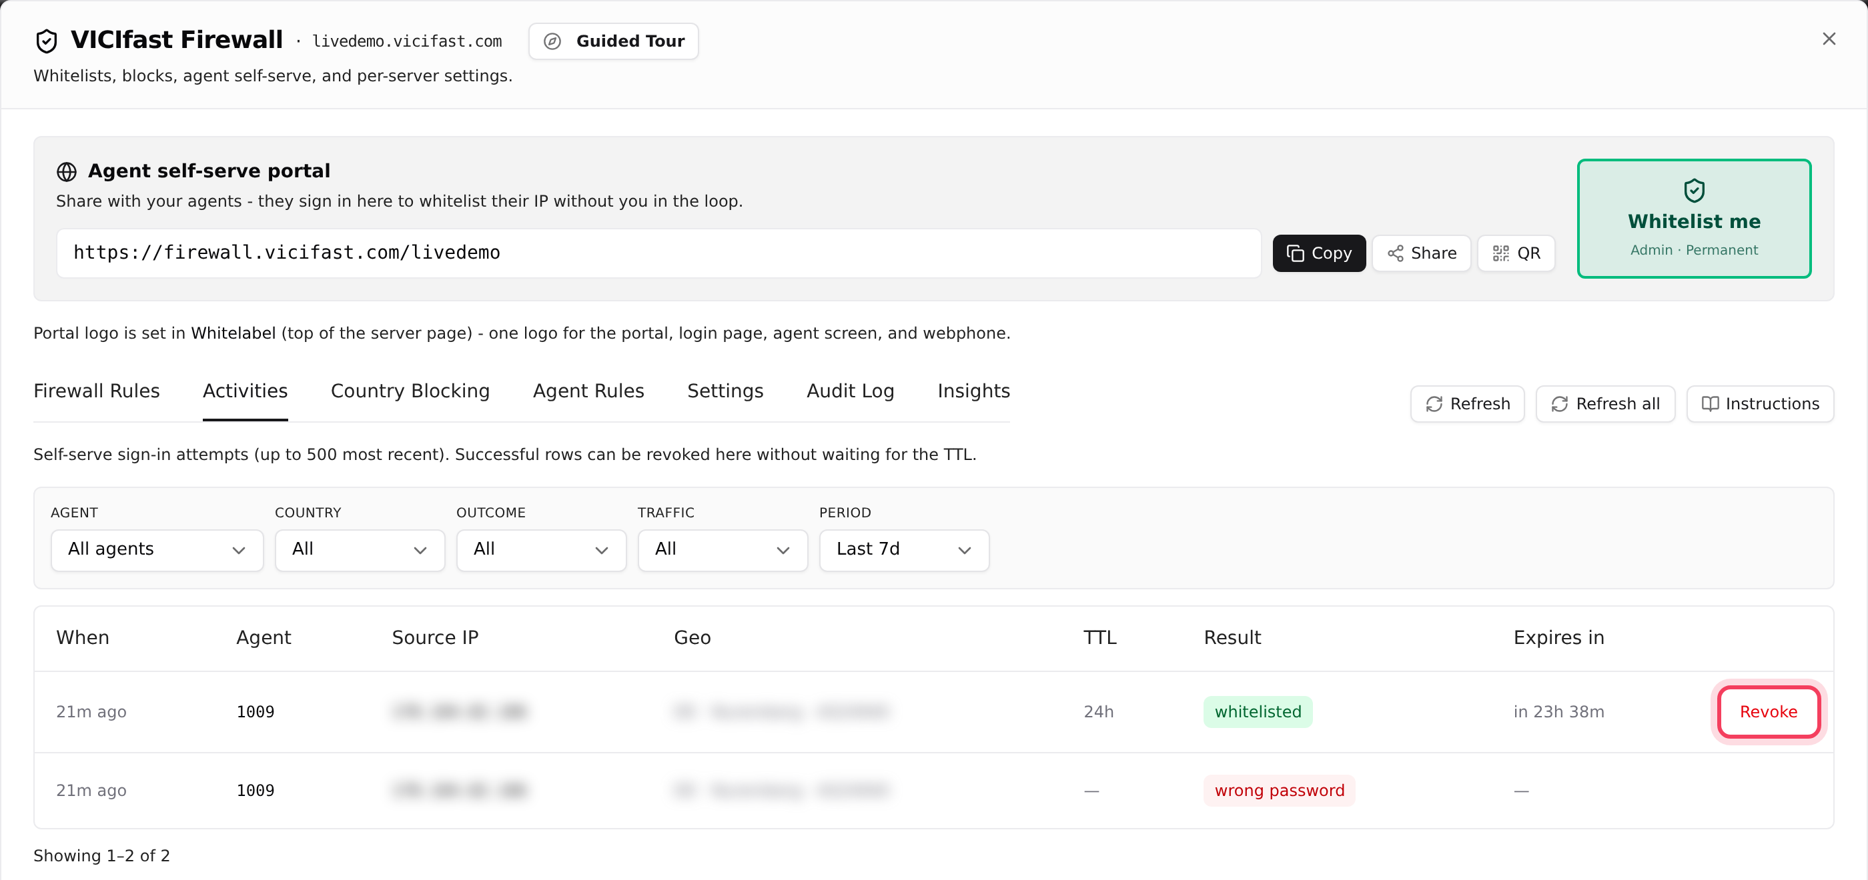The width and height of the screenshot is (1868, 880).
Task: Click the 'Expires in' column header
Action: click(1559, 637)
